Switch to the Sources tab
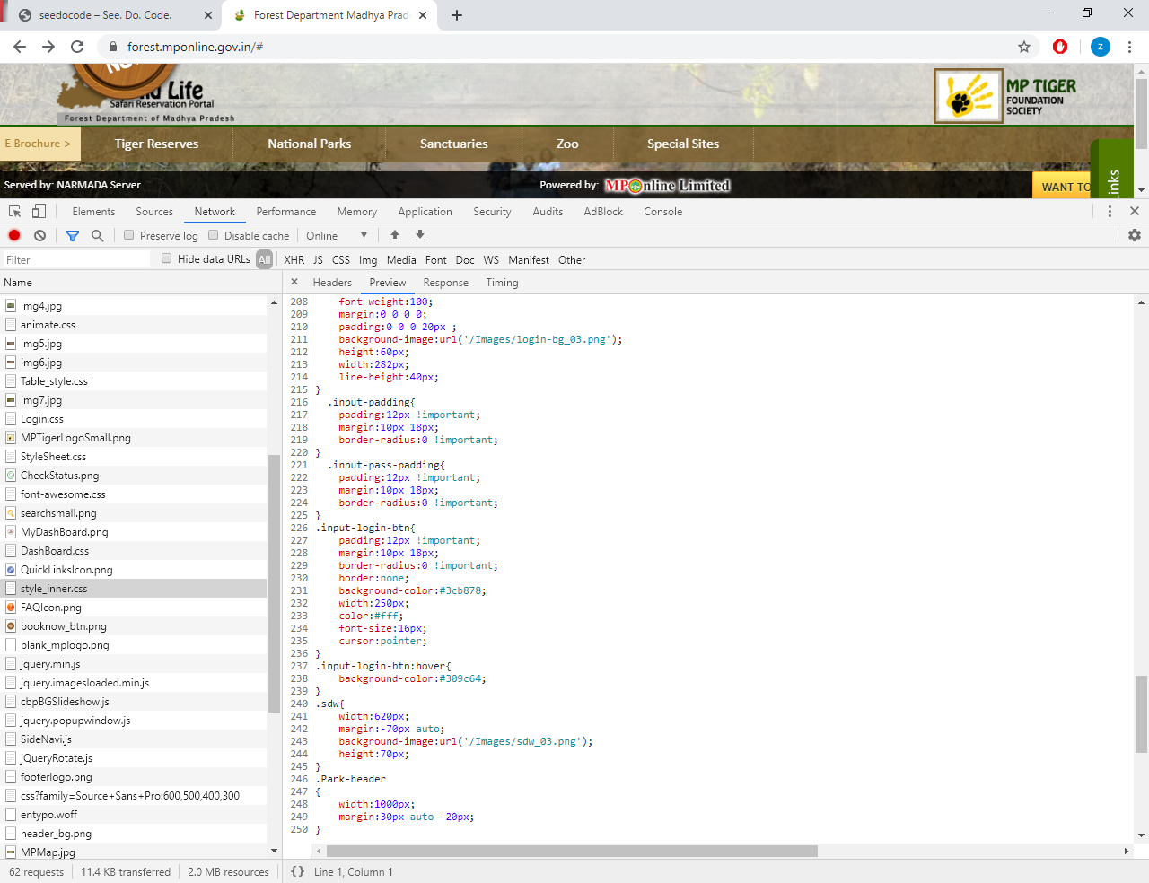The height and width of the screenshot is (883, 1149). (x=154, y=212)
